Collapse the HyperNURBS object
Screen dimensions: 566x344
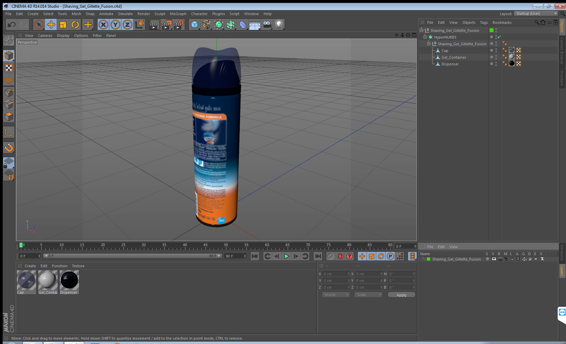[x=425, y=37]
